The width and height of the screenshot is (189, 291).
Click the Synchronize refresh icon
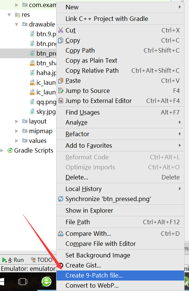click(x=61, y=199)
